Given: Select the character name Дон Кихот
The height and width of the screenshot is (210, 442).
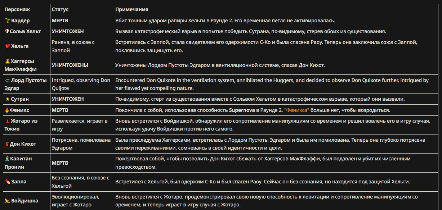Looking at the screenshot, I should [23, 144].
